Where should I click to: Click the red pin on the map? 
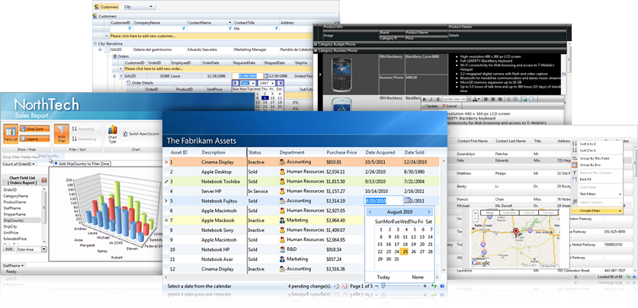[x=516, y=233]
